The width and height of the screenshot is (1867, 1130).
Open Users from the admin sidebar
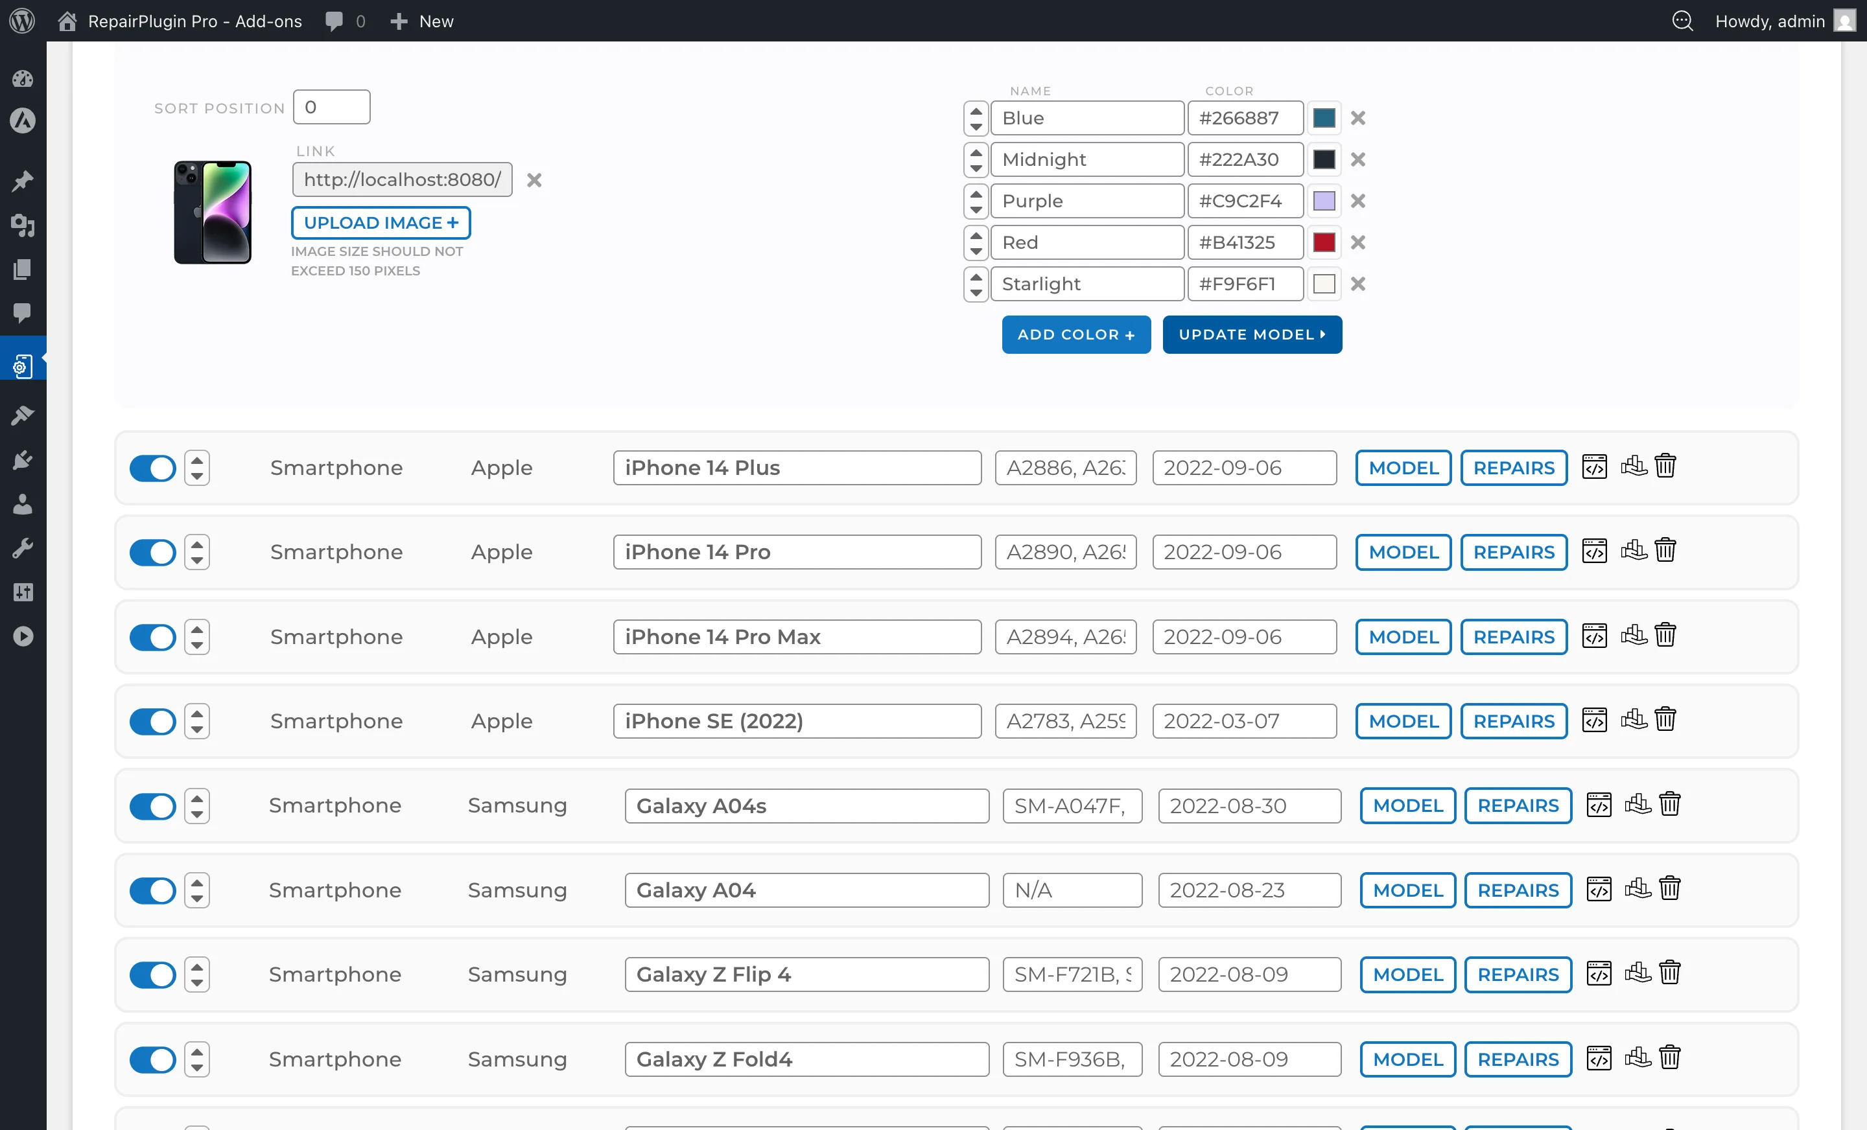(x=22, y=504)
